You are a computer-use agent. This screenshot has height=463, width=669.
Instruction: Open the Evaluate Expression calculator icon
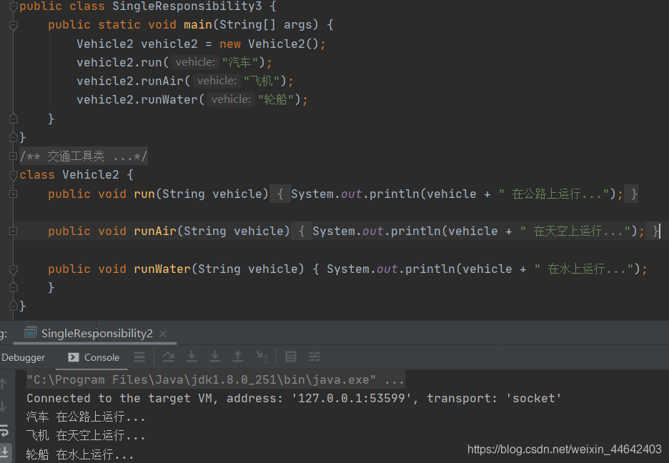click(291, 357)
